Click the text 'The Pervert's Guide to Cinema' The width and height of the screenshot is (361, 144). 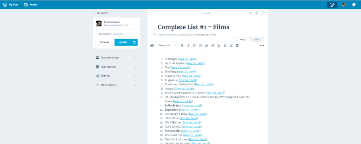[185, 93]
